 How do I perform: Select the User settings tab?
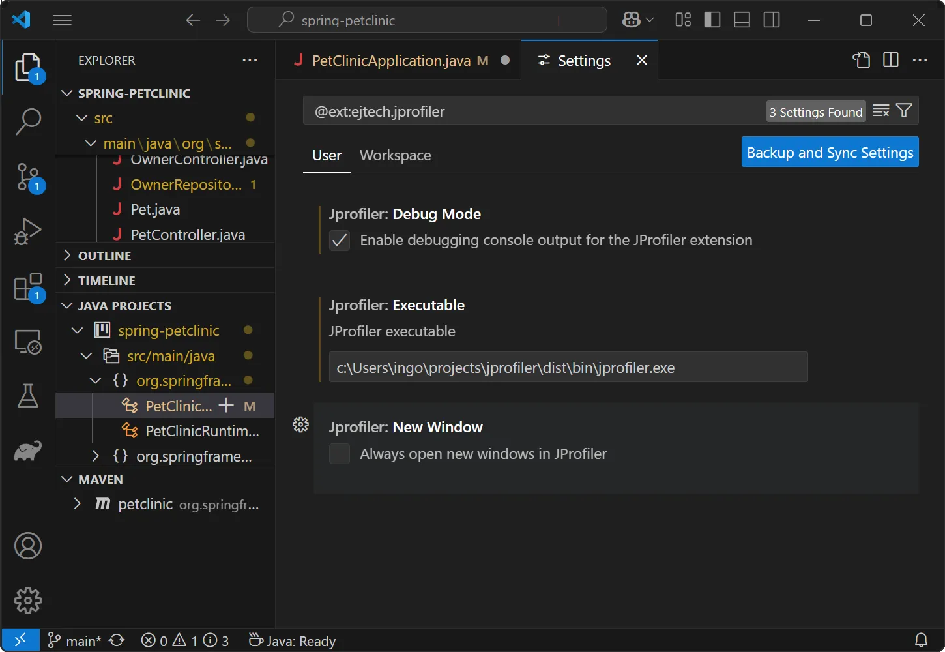coord(327,155)
